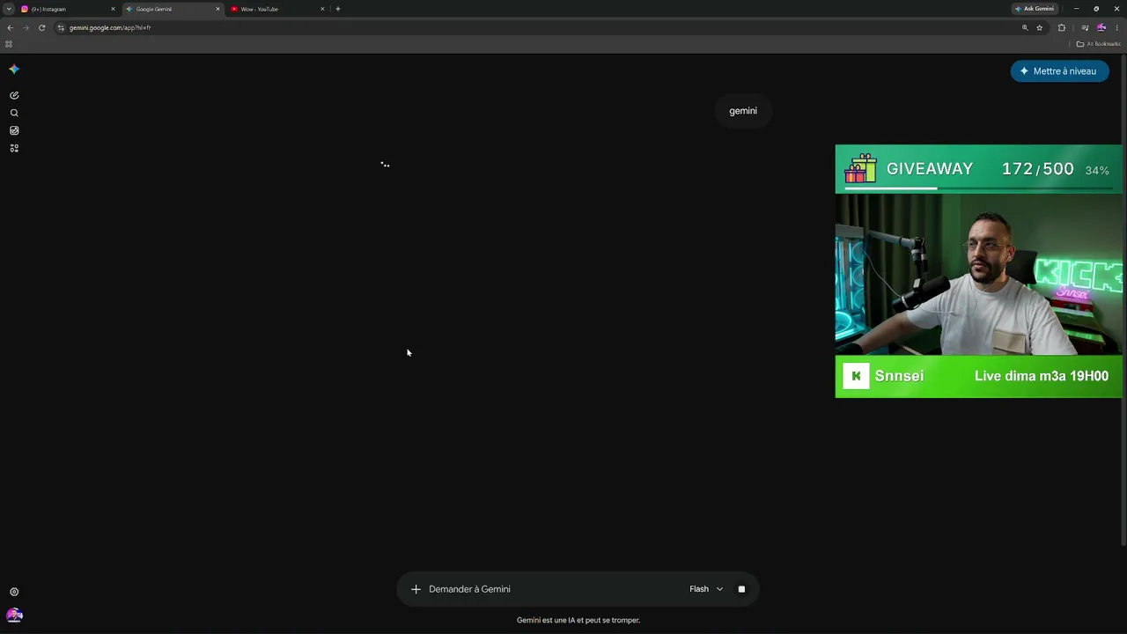Open the All Bookmarks folder

click(1098, 44)
